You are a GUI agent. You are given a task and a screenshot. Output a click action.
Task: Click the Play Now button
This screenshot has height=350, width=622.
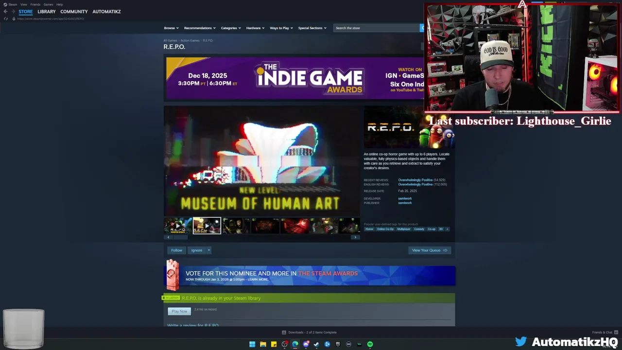click(179, 311)
